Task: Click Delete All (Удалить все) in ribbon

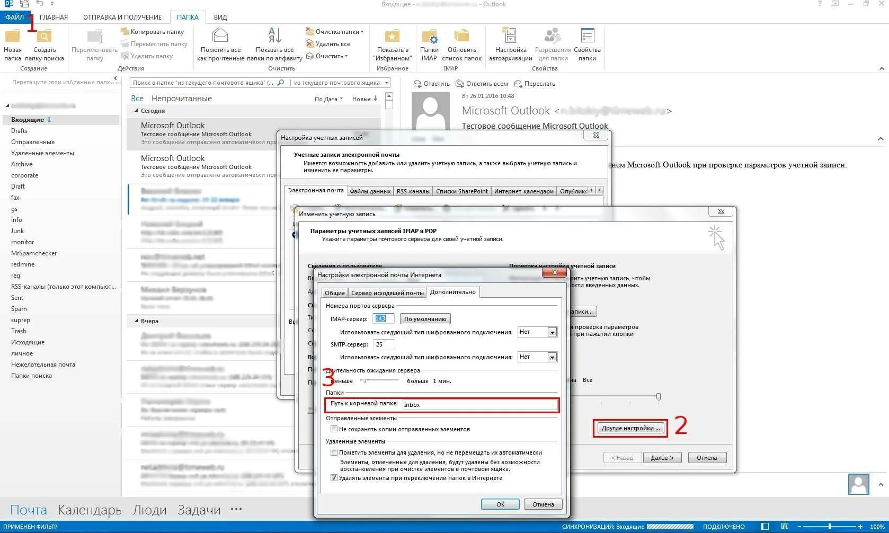Action: pos(328,44)
